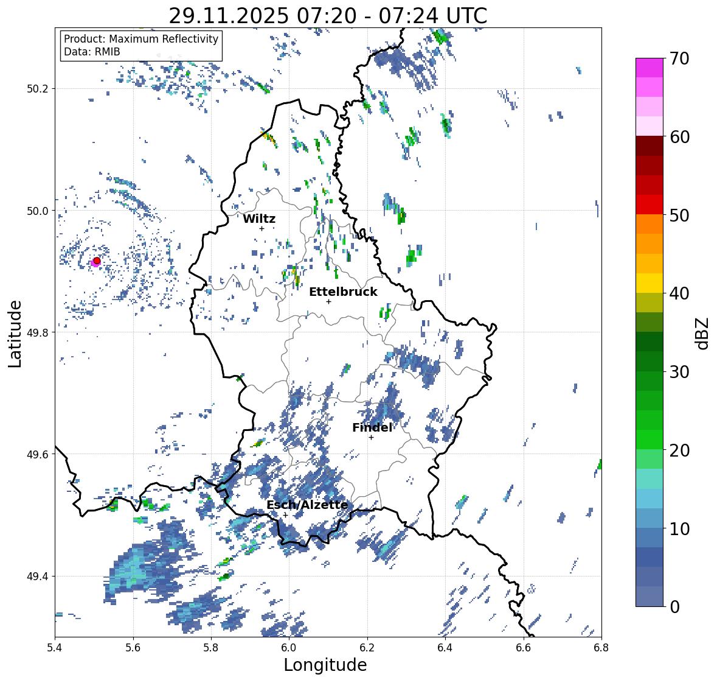Click the date and time title text
The image size is (717, 680).
pos(328,16)
